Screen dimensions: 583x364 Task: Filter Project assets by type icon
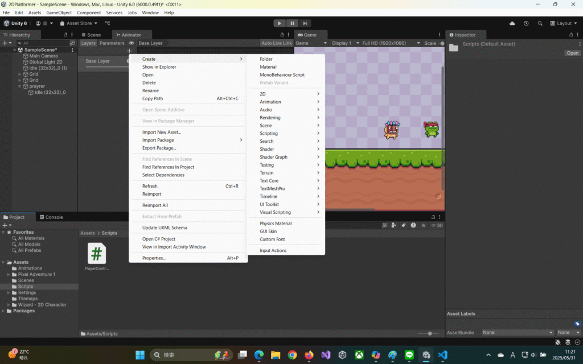(394, 225)
